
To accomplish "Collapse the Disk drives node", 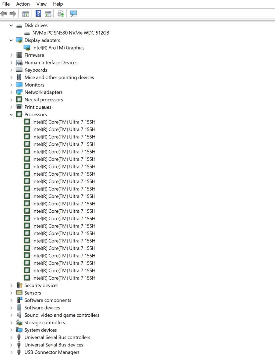I will 11,25.
